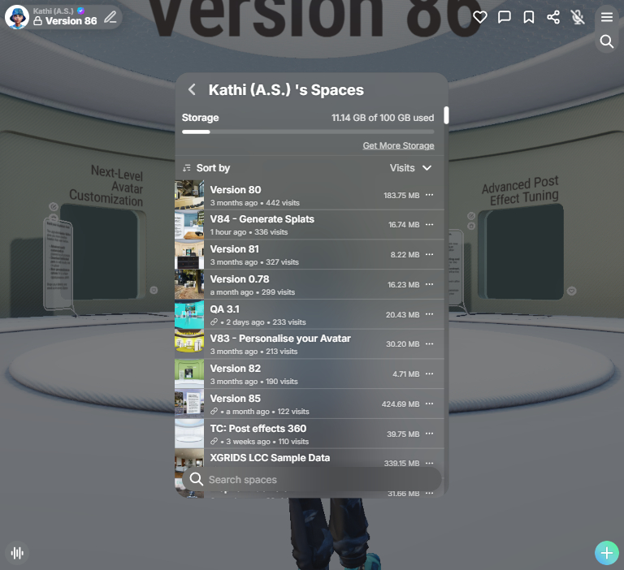Click the magnifier search icon top right
Image resolution: width=624 pixels, height=570 pixels.
click(x=607, y=41)
